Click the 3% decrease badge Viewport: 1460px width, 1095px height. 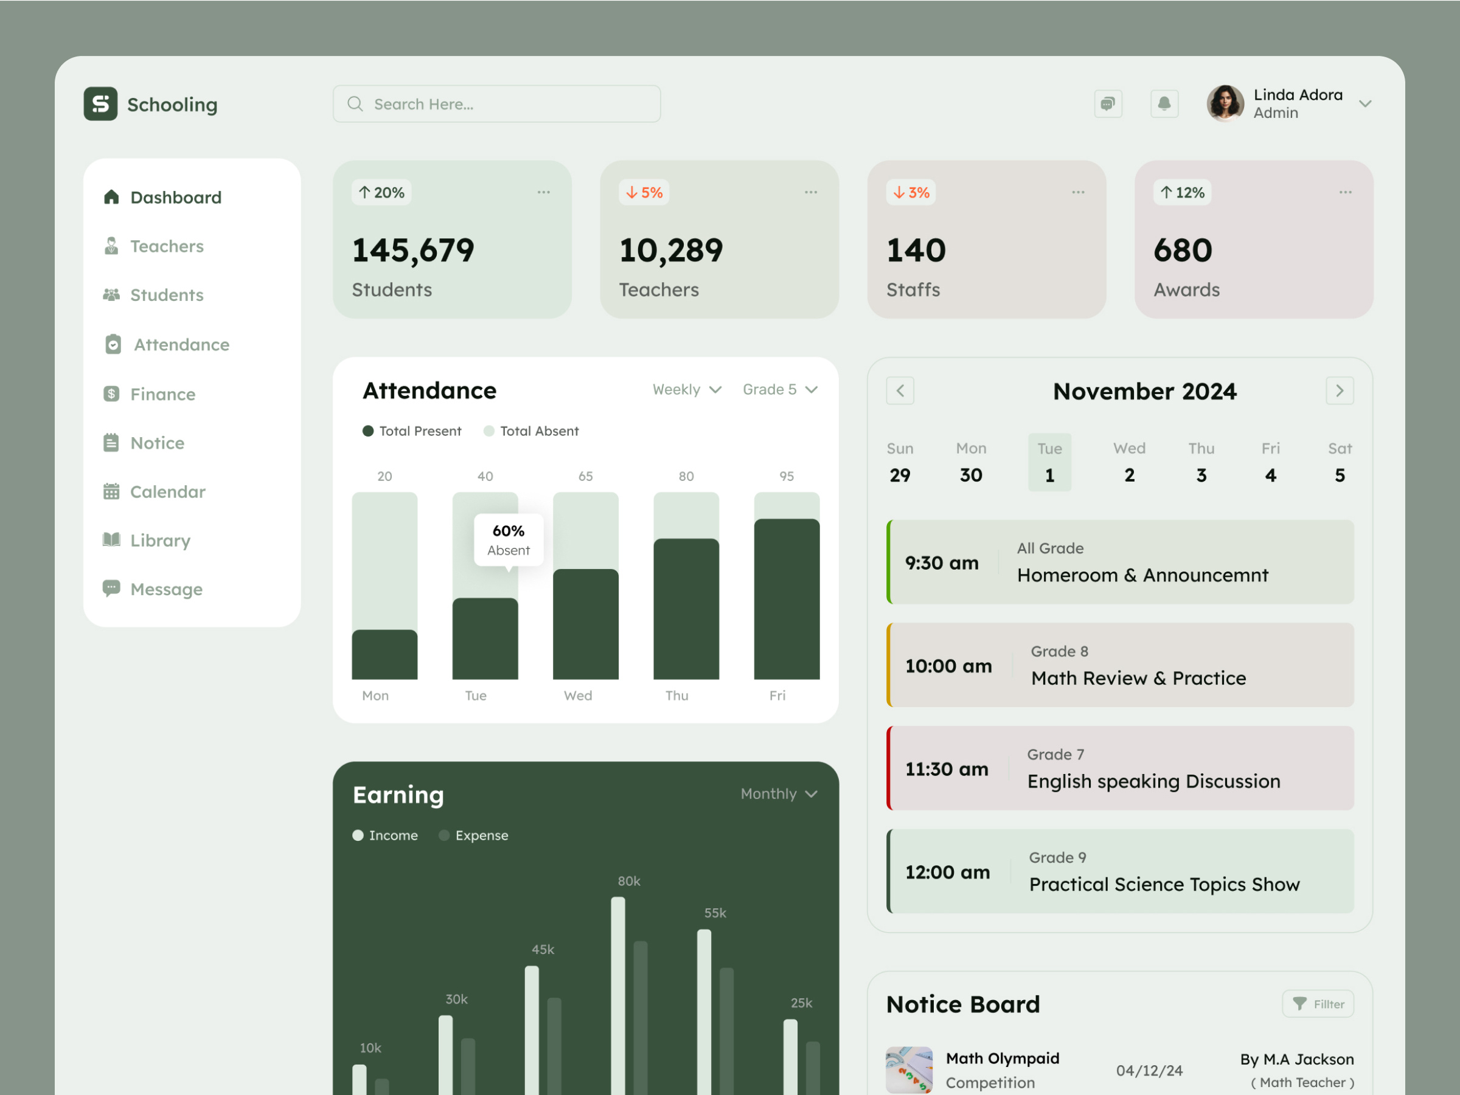(911, 193)
